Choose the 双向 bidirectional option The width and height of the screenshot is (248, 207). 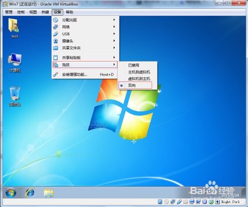[x=135, y=85]
